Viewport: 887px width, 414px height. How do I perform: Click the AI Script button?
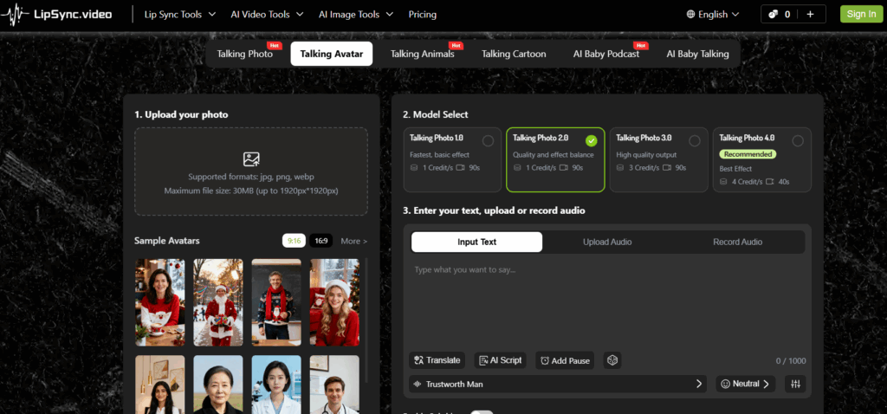point(500,360)
